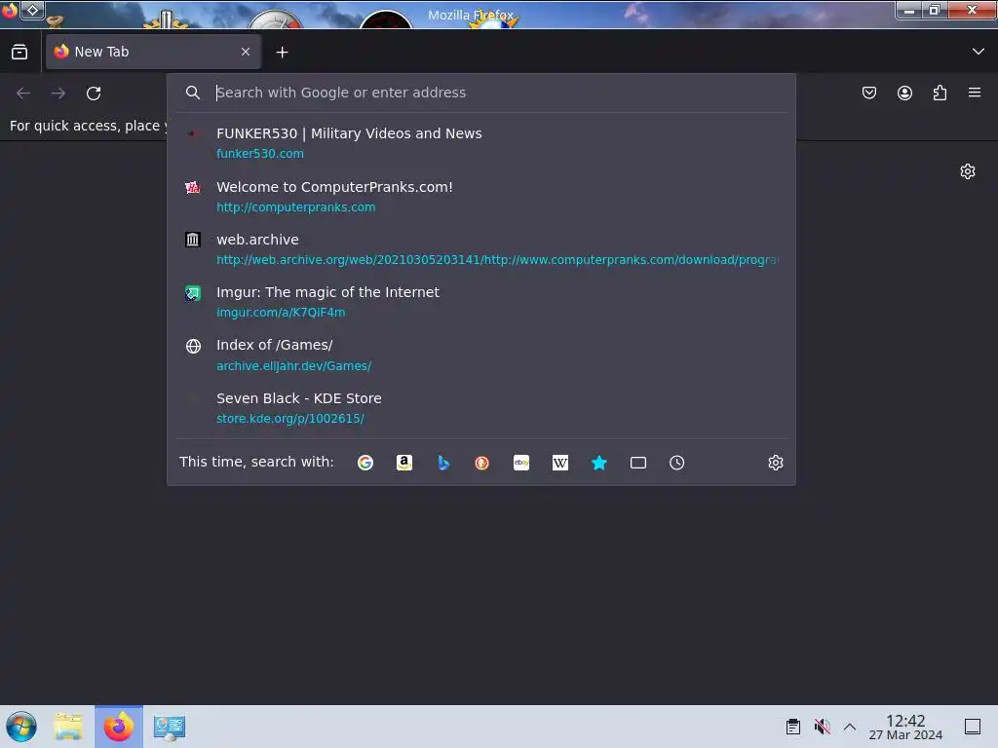Viewport: 998px width, 748px height.
Task: Search open Tabs icon
Action: 637,463
